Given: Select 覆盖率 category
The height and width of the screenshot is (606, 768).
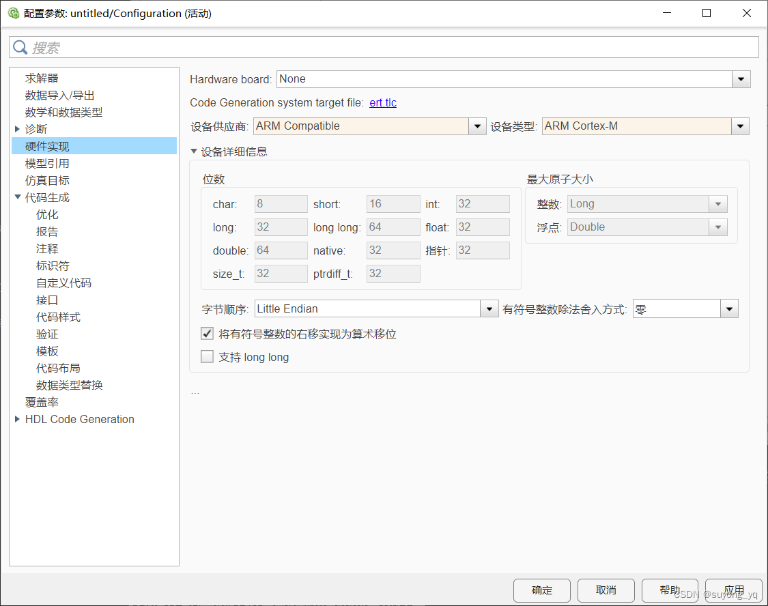Looking at the screenshot, I should (x=42, y=403).
